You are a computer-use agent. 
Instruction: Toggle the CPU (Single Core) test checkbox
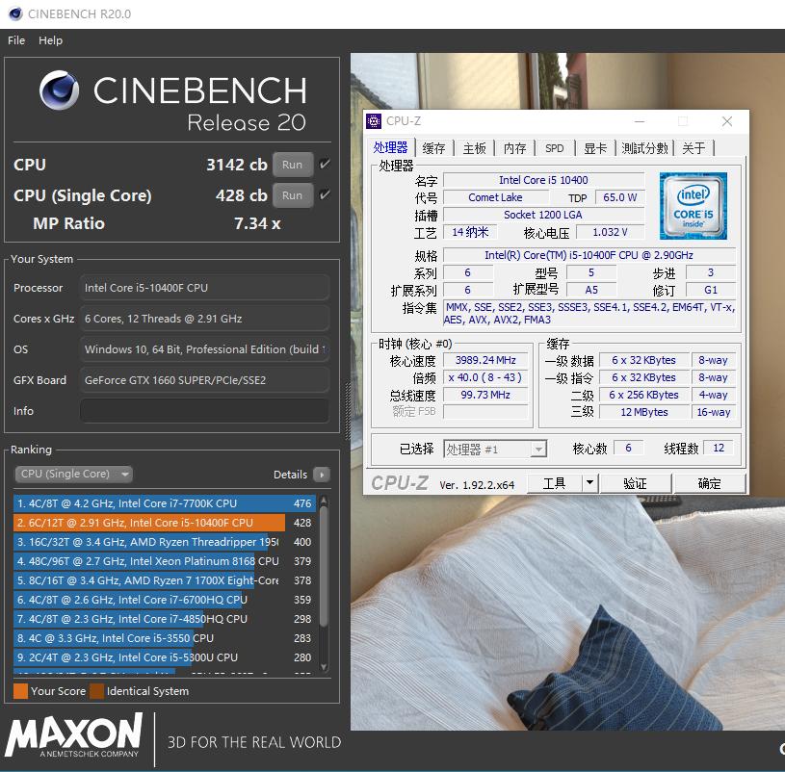[325, 194]
